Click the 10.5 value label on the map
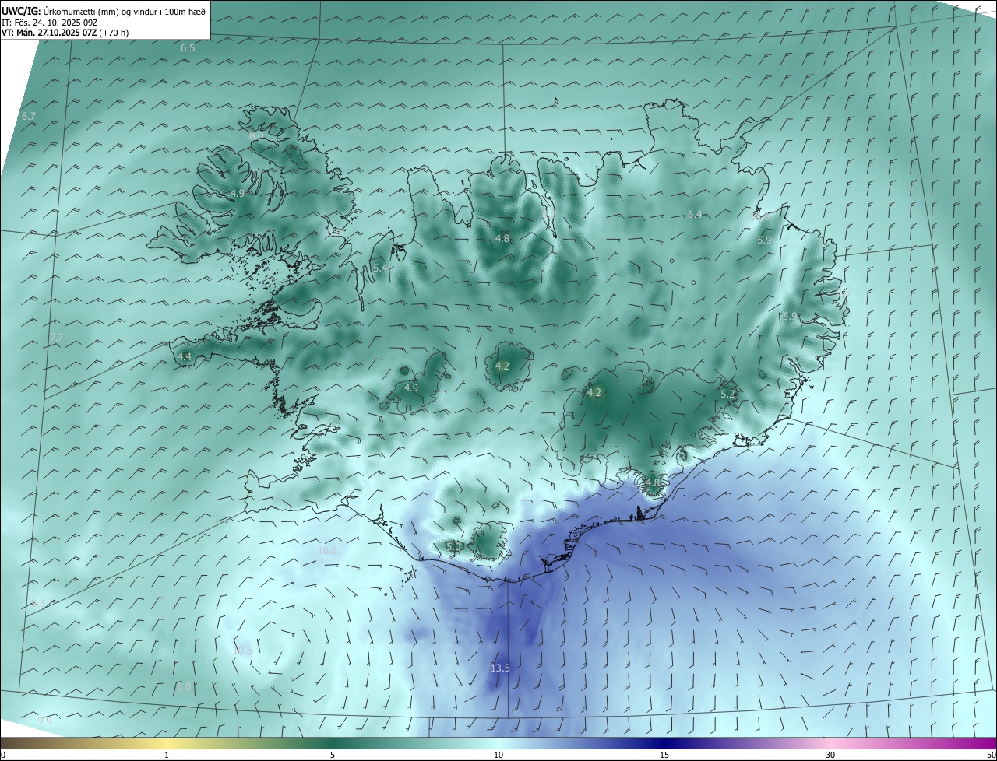This screenshot has height=761, width=997. coord(243,650)
